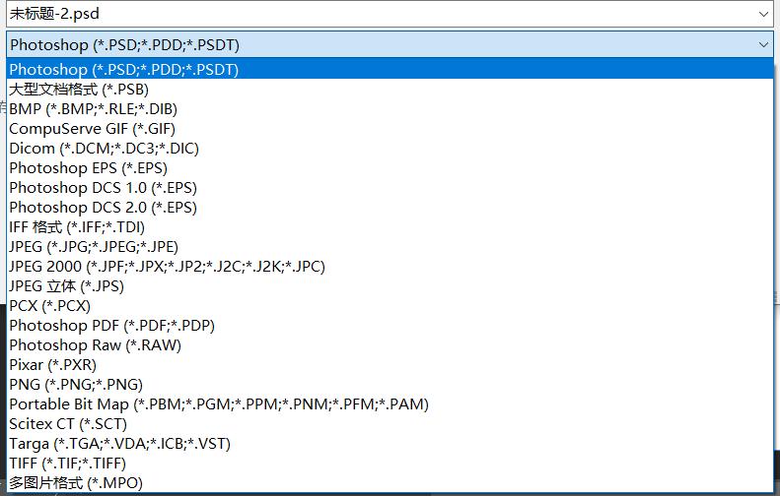Select PNG (*.PNG;*.PNG) format
This screenshot has width=780, height=496.
(x=390, y=384)
